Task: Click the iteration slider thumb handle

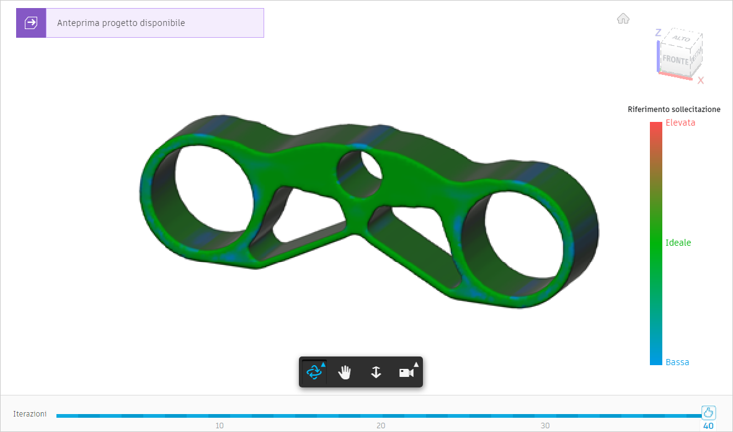Action: [708, 412]
